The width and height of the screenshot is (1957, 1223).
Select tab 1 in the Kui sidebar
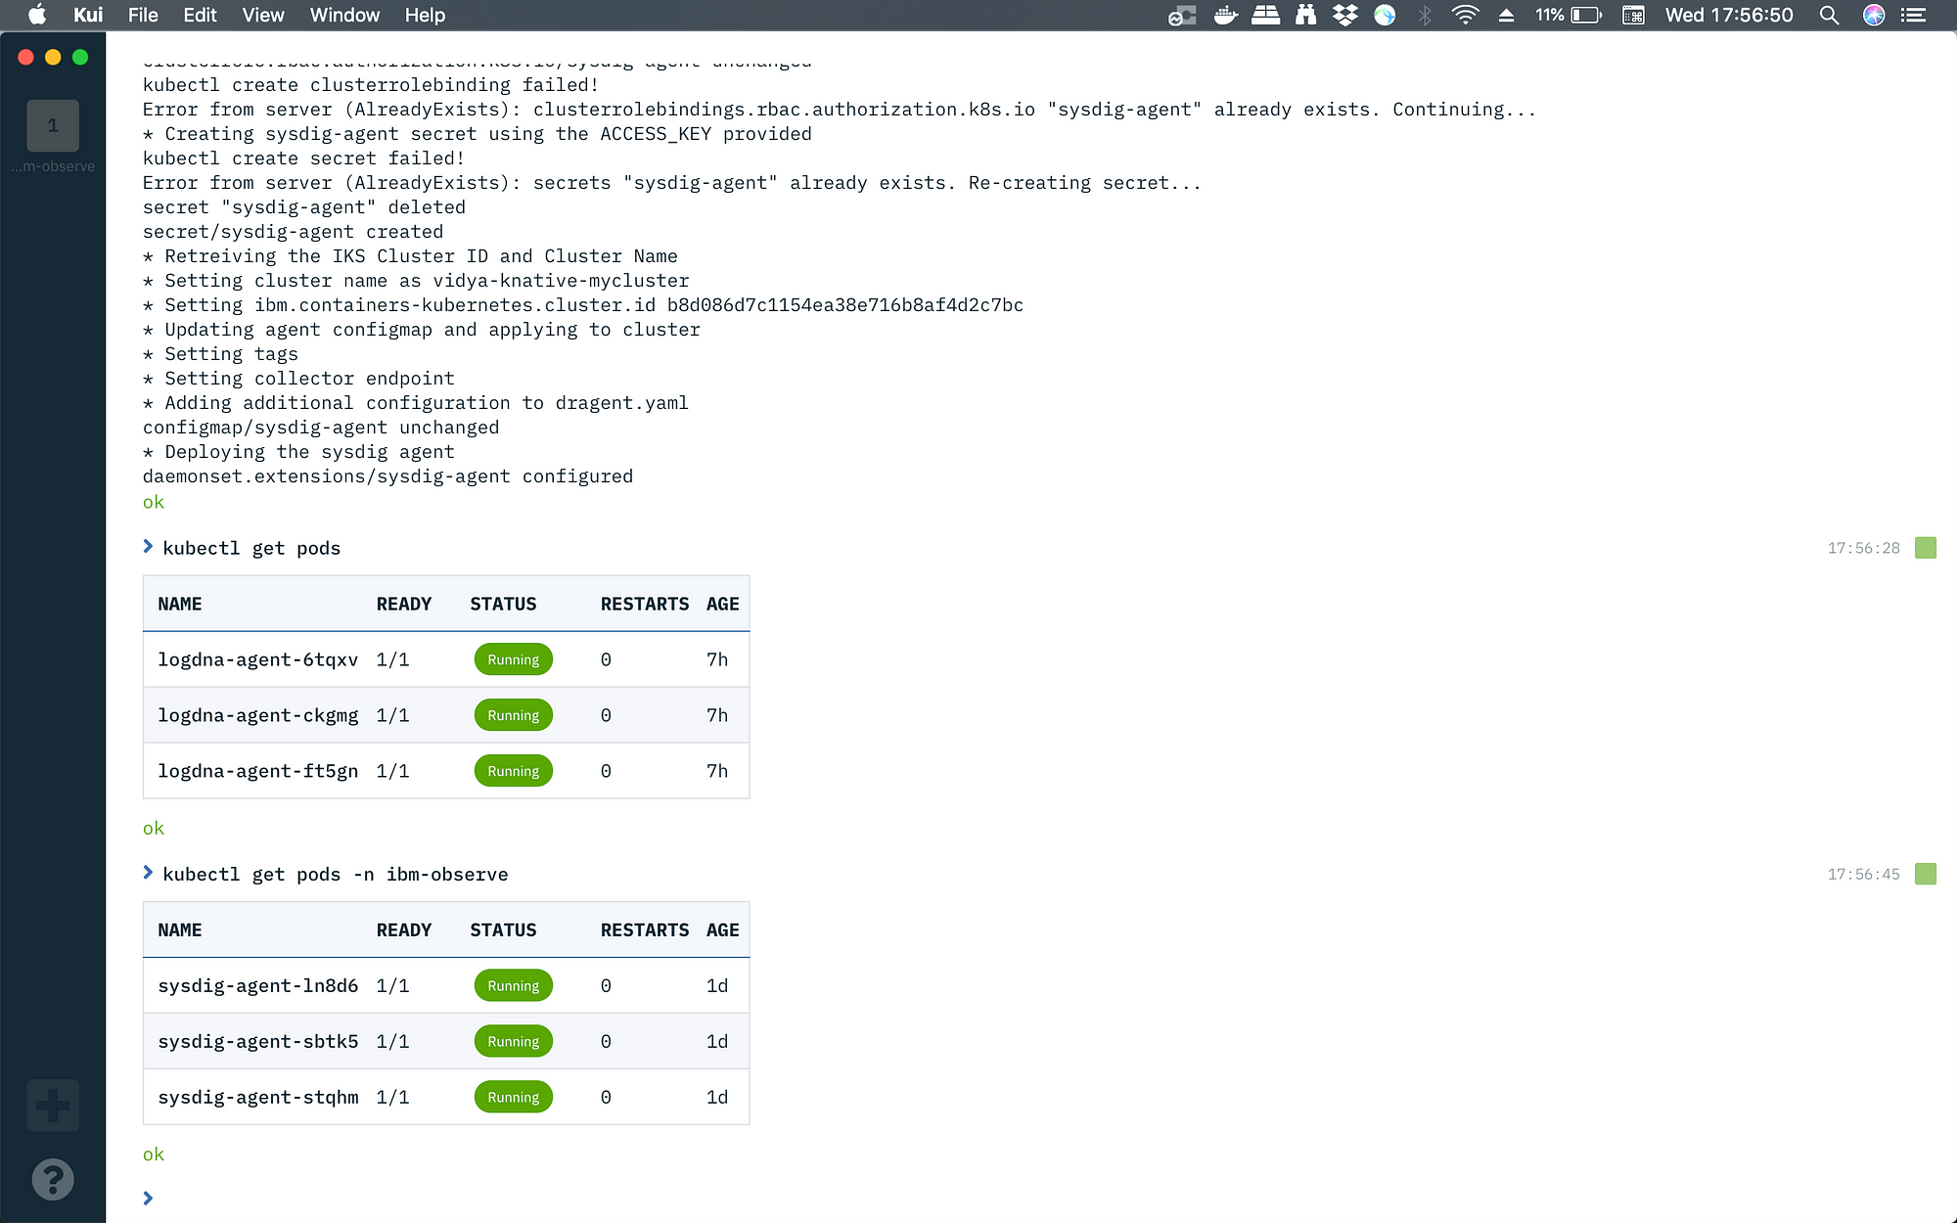[53, 125]
